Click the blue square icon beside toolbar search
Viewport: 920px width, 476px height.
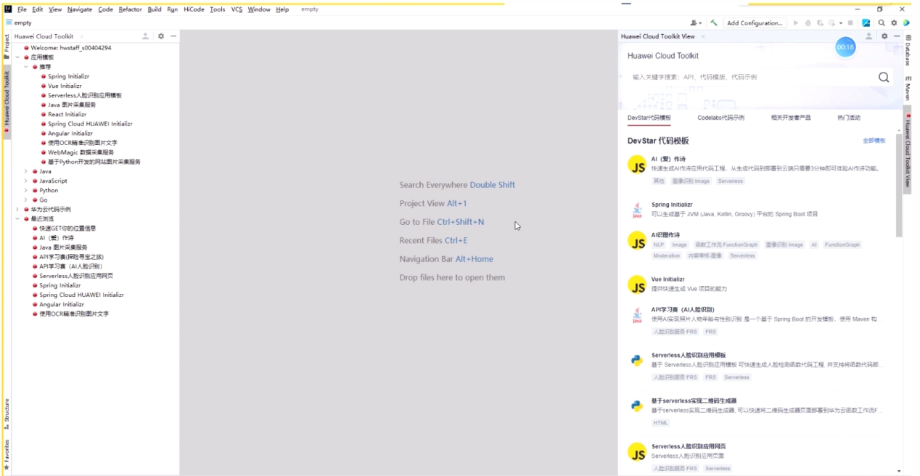point(866,22)
